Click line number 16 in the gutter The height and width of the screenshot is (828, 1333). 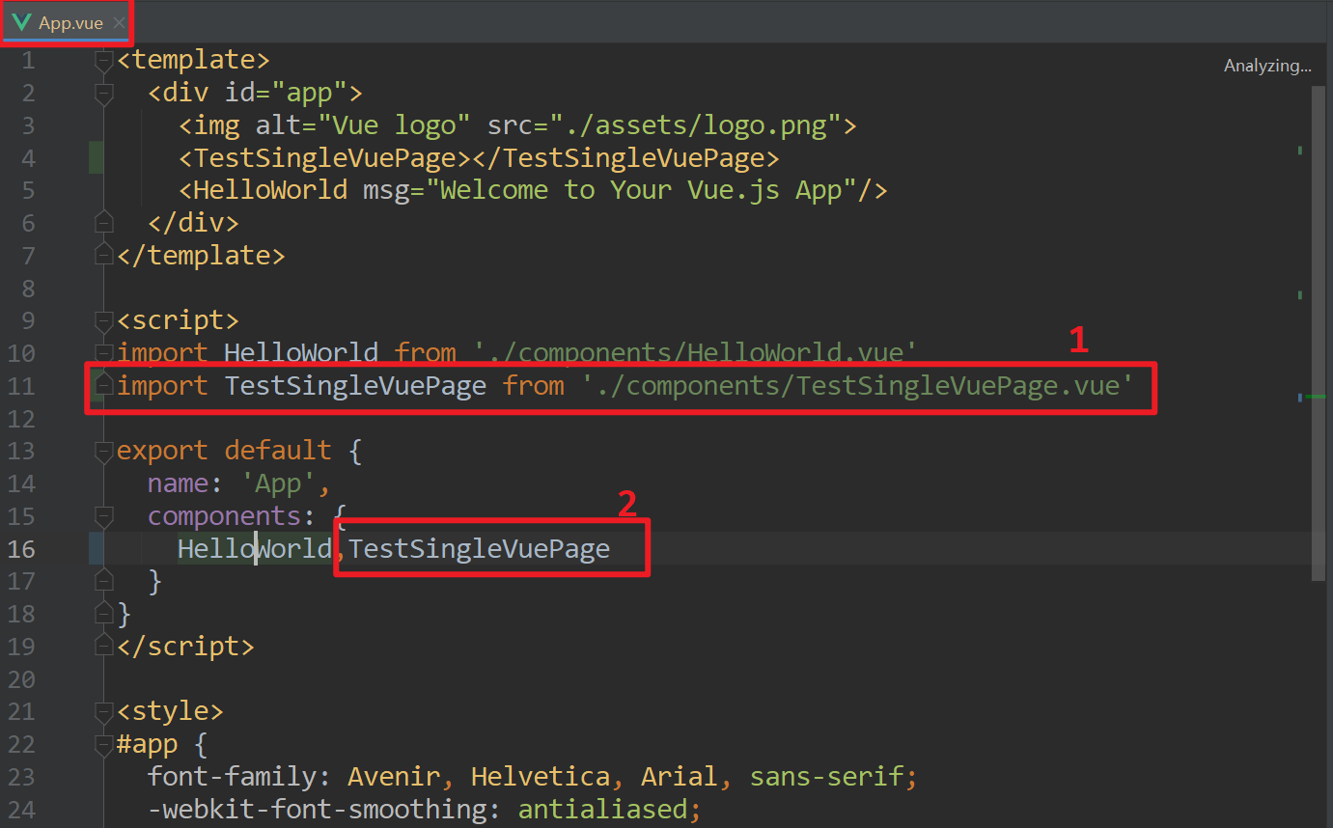coord(21,548)
